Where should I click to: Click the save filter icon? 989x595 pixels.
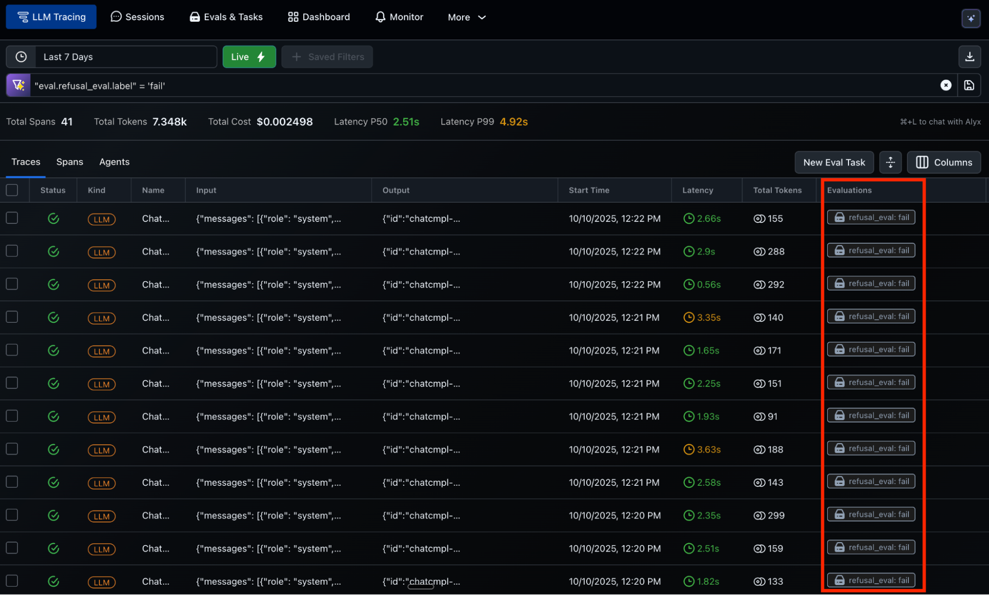pyautogui.click(x=969, y=85)
